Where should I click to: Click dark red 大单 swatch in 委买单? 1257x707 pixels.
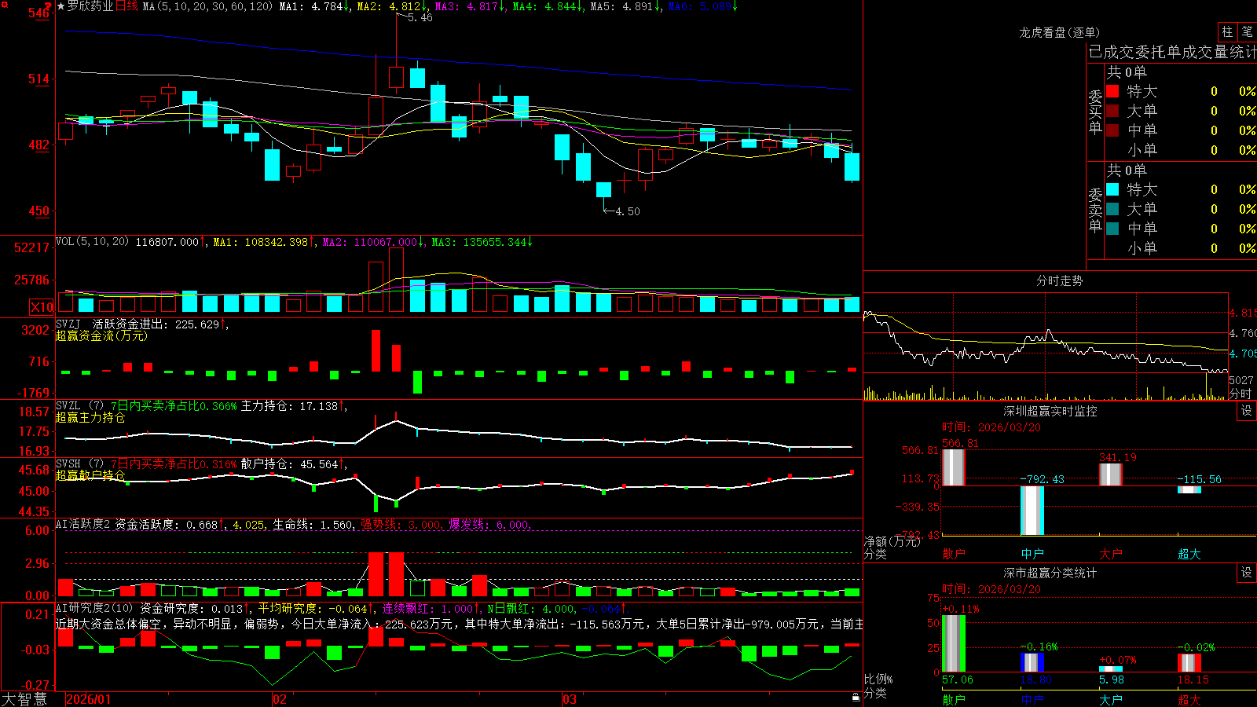(x=1112, y=111)
